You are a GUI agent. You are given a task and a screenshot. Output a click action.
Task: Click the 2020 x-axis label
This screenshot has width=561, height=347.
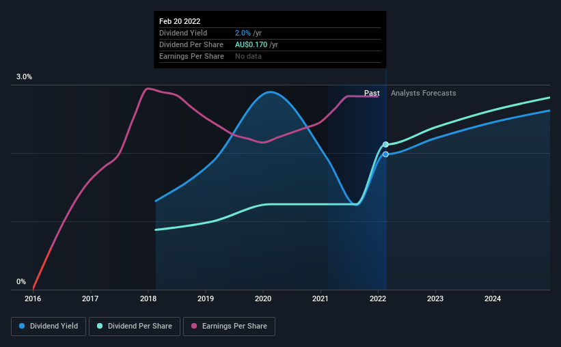tap(263, 299)
